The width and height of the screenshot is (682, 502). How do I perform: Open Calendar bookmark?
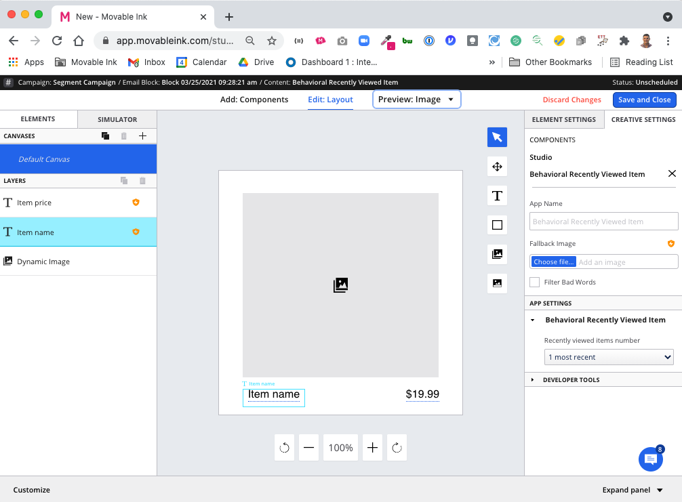[x=201, y=62]
